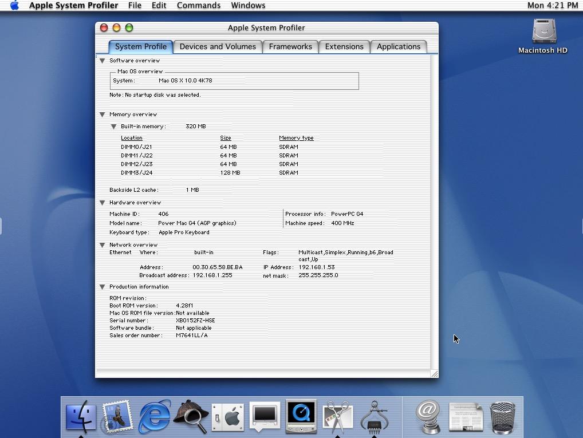Select the DIMM2/J23 memory row

[x=210, y=164]
